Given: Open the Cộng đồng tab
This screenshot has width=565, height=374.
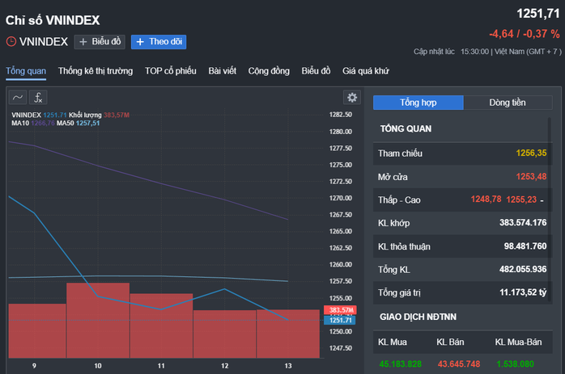Looking at the screenshot, I should (269, 71).
